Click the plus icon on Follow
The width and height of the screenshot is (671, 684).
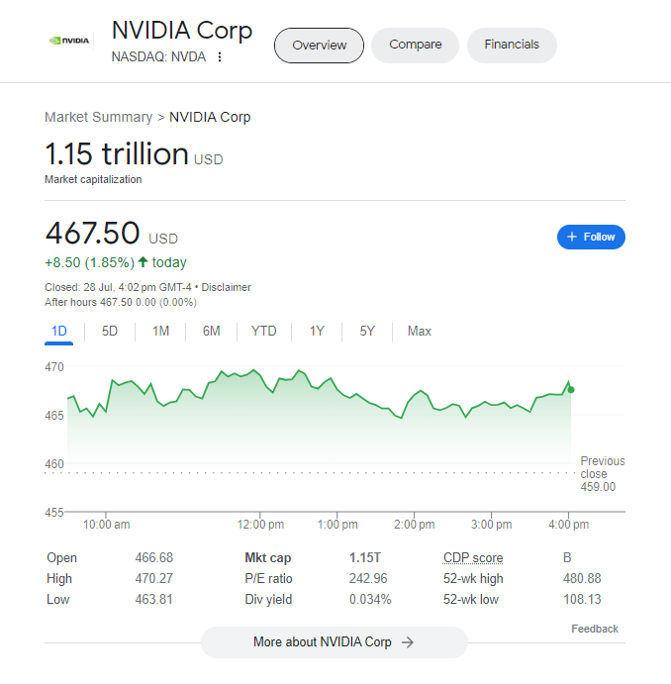571,238
